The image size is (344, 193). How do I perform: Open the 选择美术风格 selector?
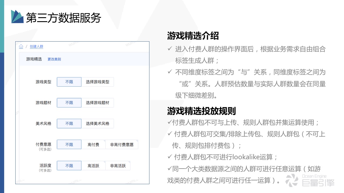tap(98, 123)
